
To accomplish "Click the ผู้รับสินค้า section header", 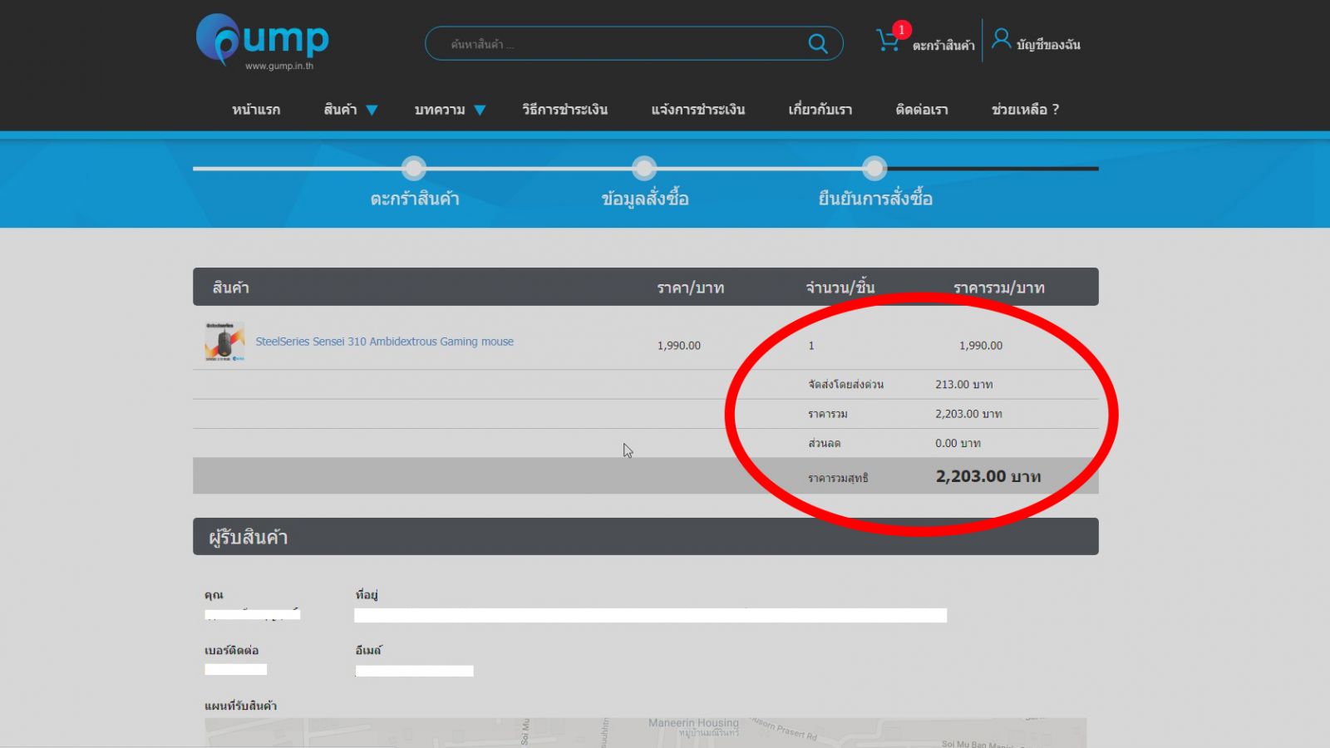I will pos(646,537).
